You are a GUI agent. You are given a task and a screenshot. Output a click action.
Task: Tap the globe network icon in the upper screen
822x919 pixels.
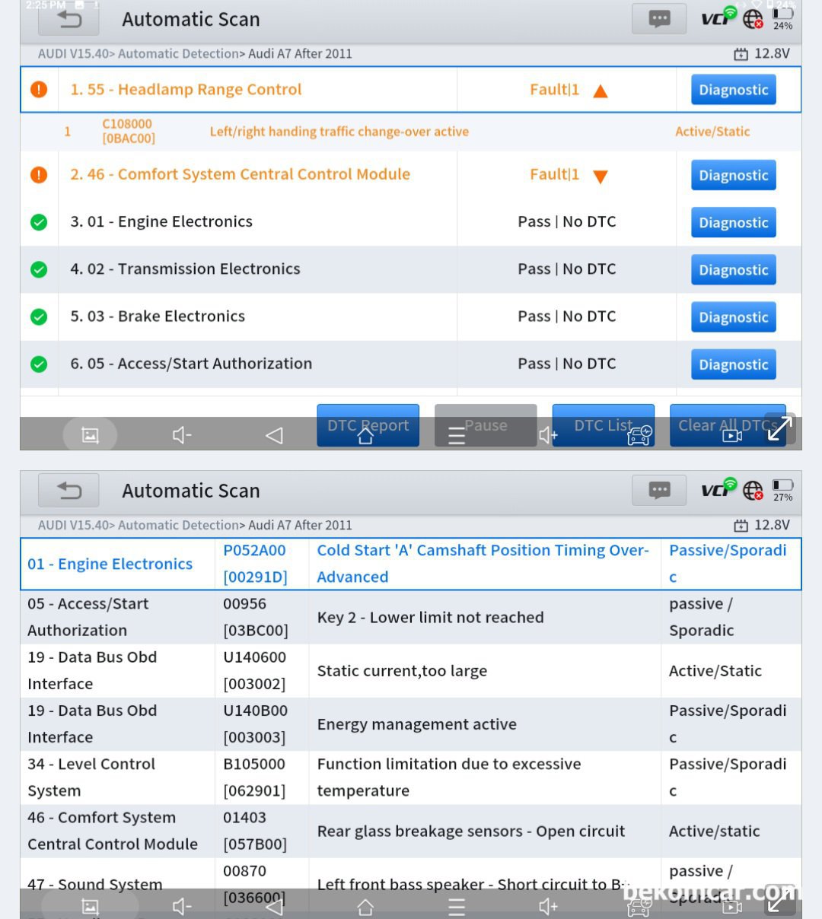click(753, 19)
